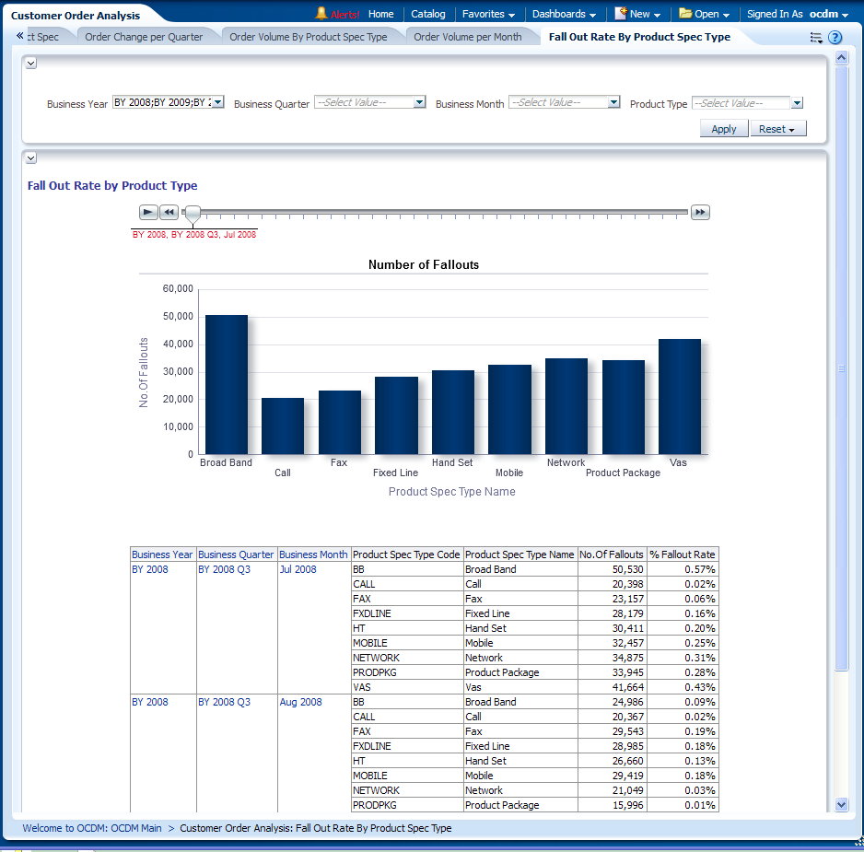Open the Business Quarter dropdown
This screenshot has width=864, height=852.
pyautogui.click(x=419, y=103)
